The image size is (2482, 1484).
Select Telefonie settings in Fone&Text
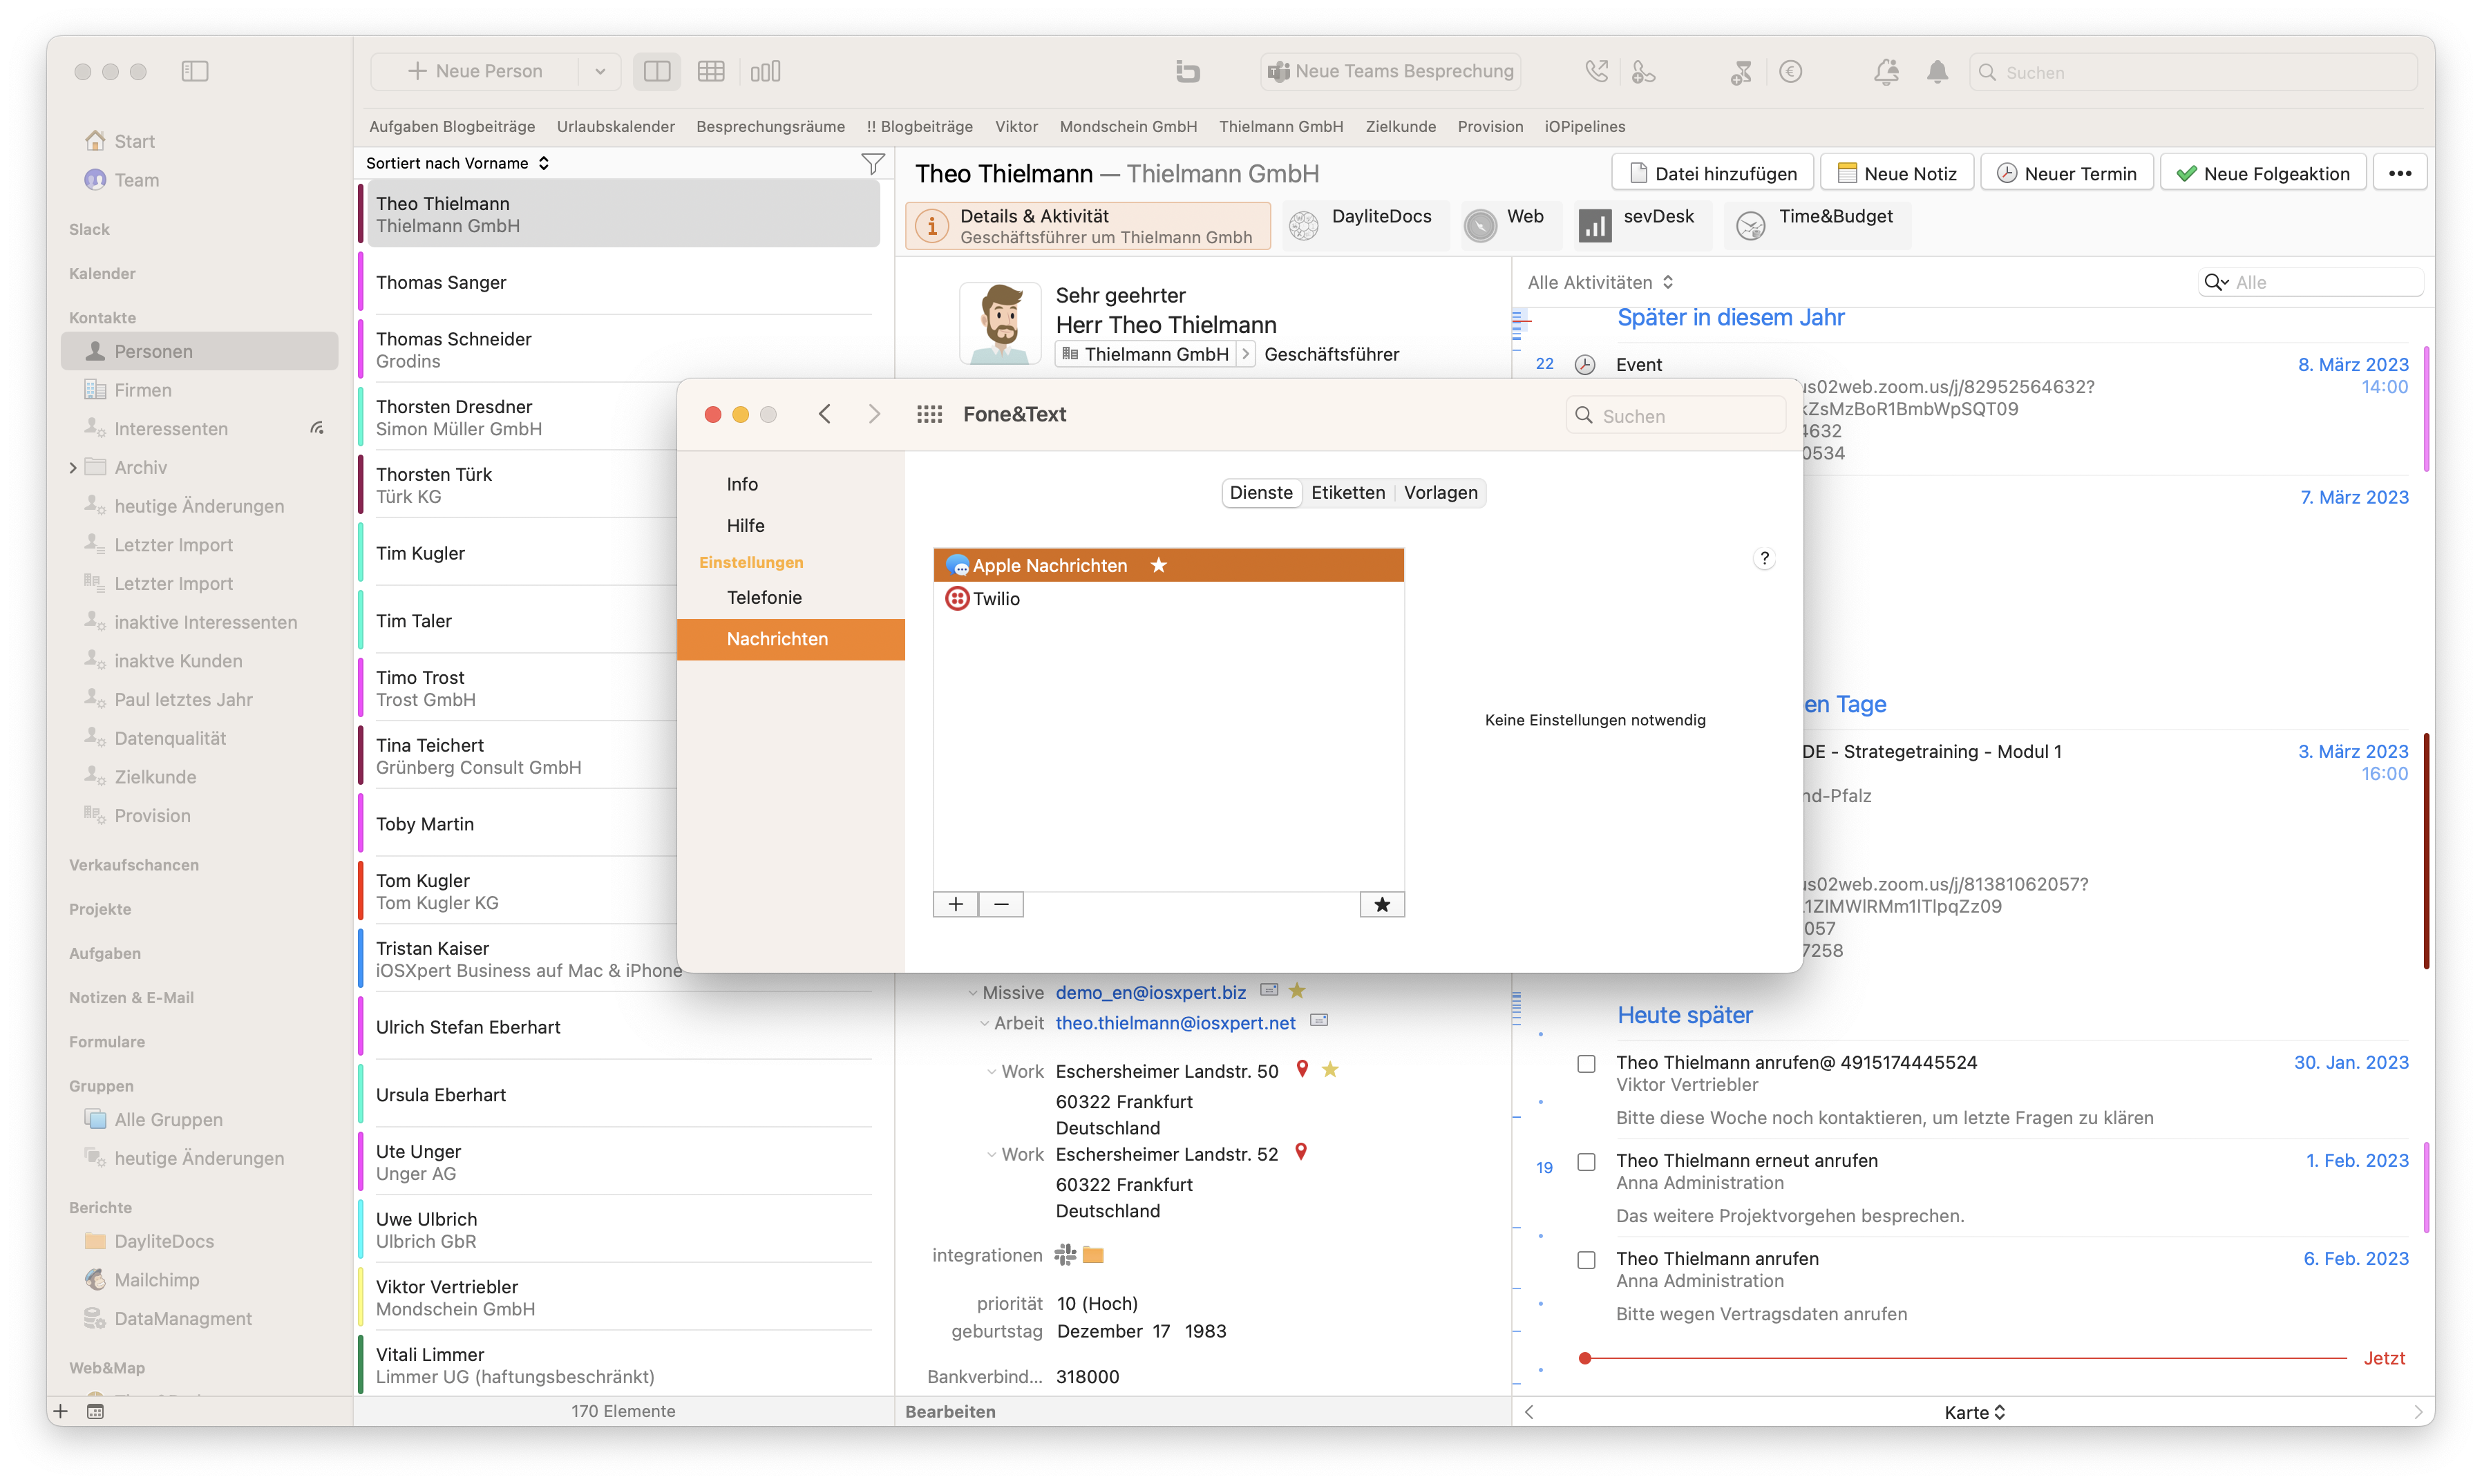click(790, 597)
